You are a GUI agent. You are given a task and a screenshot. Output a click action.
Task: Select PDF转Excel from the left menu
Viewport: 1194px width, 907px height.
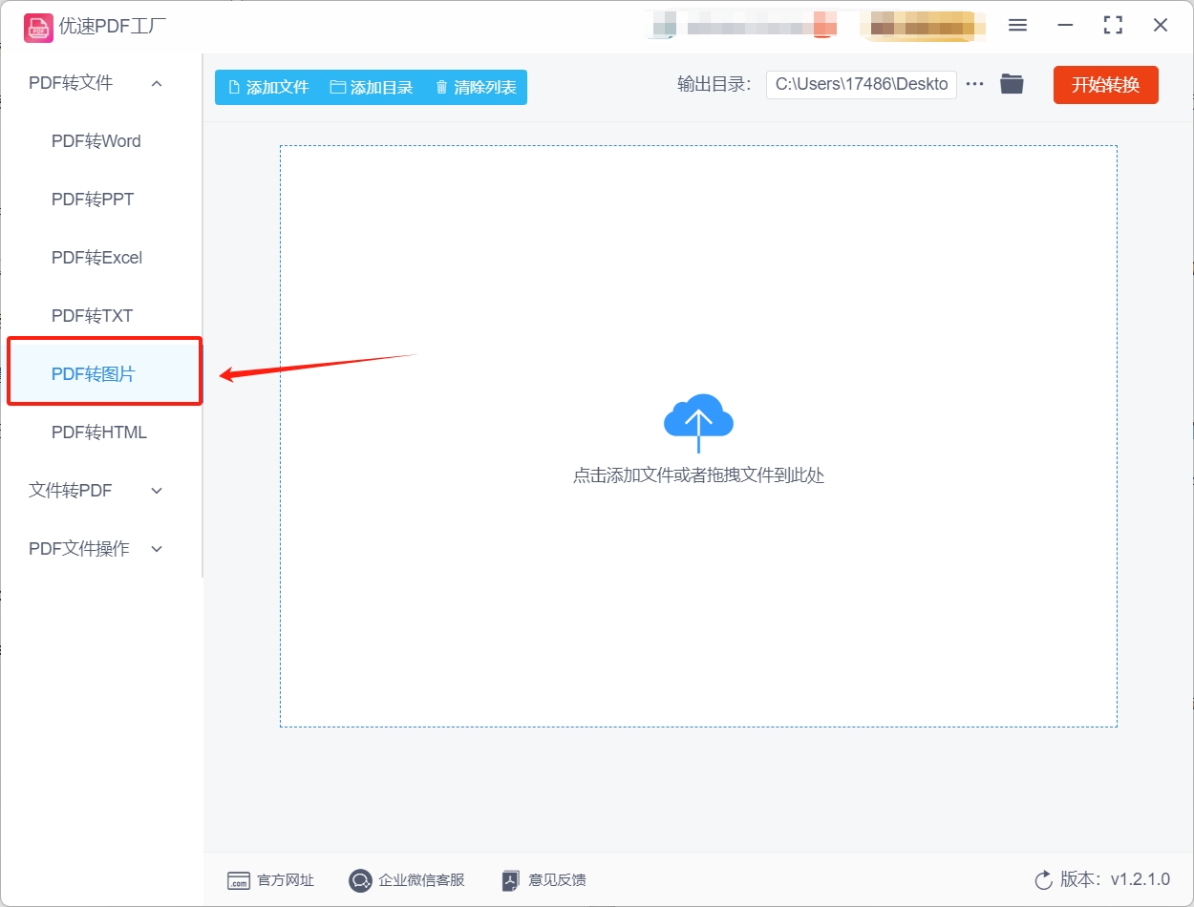[96, 257]
